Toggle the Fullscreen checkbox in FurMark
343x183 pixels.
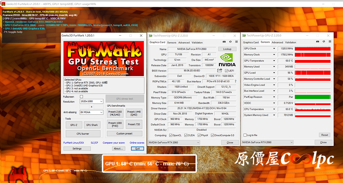pyautogui.click(x=81, y=96)
